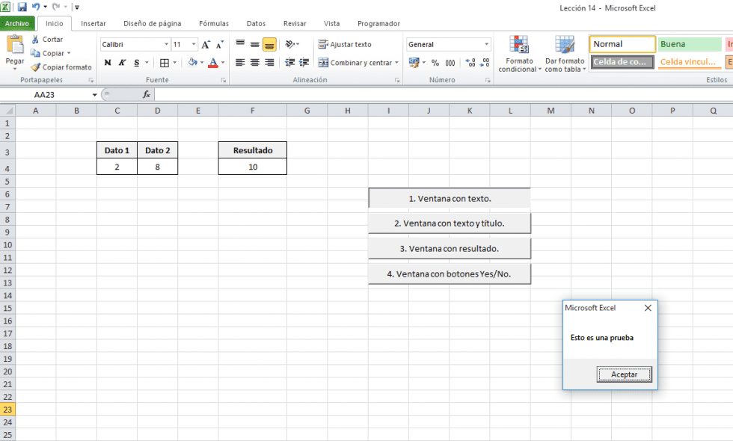Click the Cortar scissors icon

pos(35,40)
